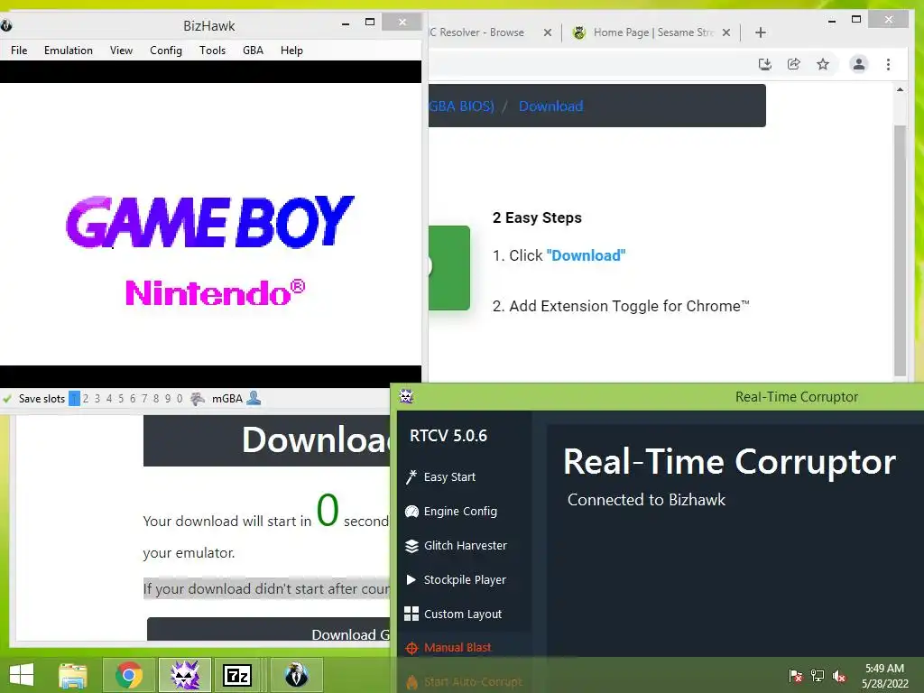
Task: Open Easy Start in RTCV sidebar
Action: [449, 476]
